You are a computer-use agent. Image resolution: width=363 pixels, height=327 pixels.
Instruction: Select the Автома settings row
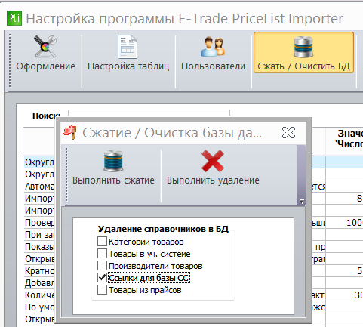click(39, 187)
